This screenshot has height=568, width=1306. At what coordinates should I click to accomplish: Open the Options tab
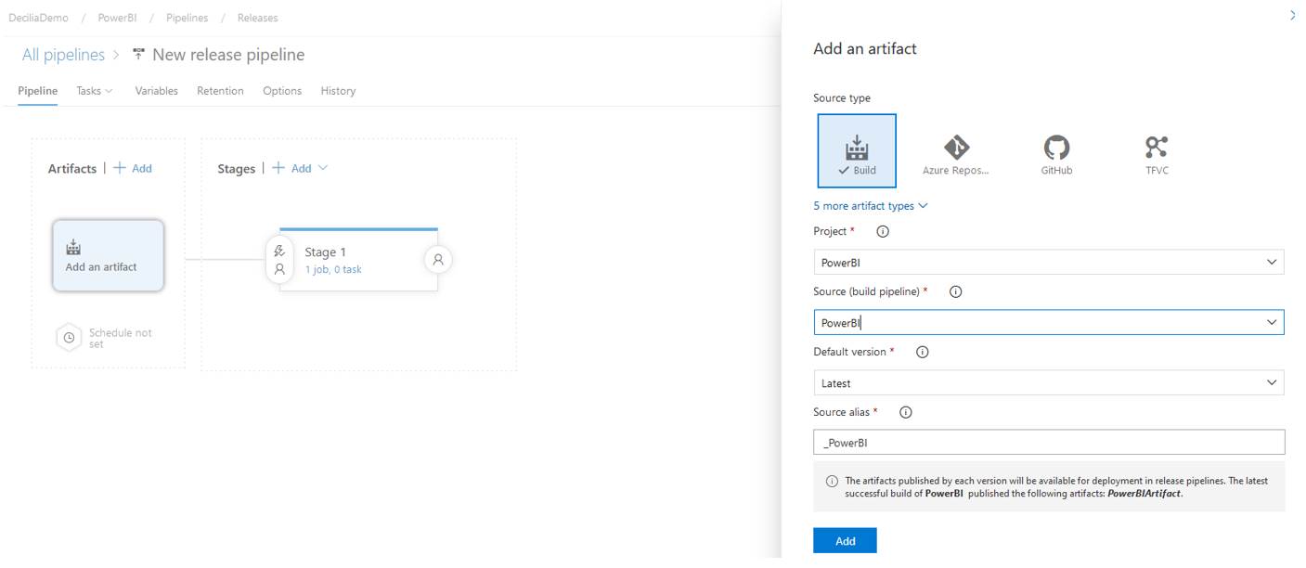pos(282,91)
